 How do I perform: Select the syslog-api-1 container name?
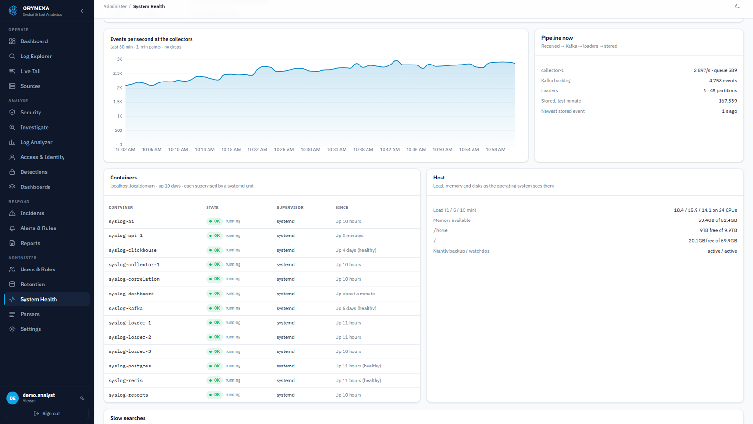pyautogui.click(x=126, y=236)
